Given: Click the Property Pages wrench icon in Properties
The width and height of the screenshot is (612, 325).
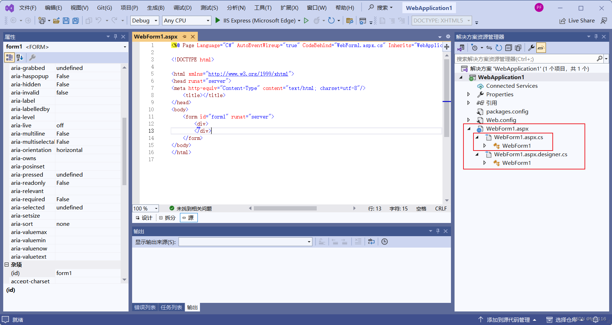Looking at the screenshot, I should point(32,57).
